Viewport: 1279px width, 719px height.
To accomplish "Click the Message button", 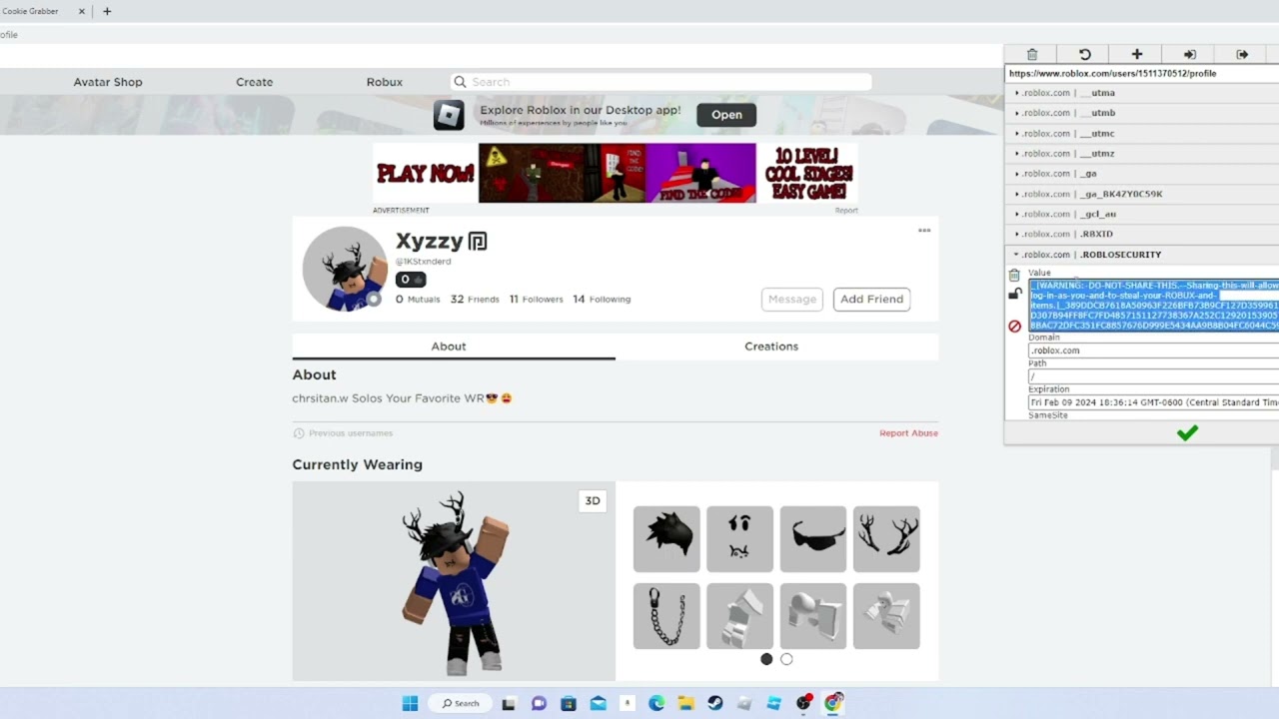I will (x=792, y=299).
